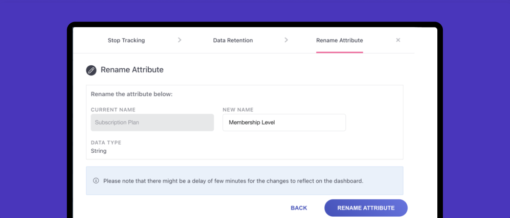Select the Rename Attribute step tab

340,40
